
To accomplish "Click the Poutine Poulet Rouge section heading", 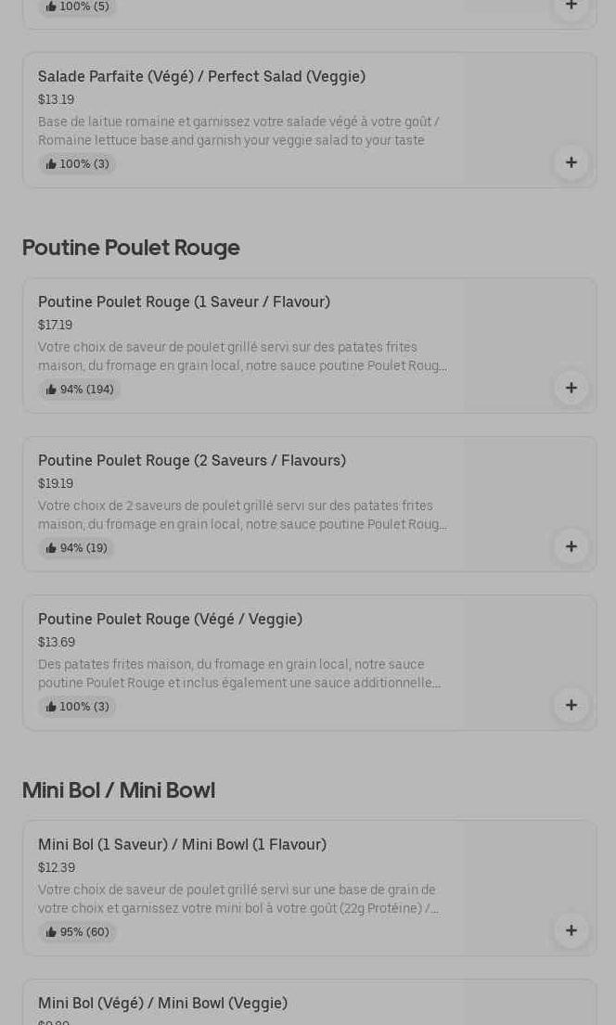I will pyautogui.click(x=131, y=248).
